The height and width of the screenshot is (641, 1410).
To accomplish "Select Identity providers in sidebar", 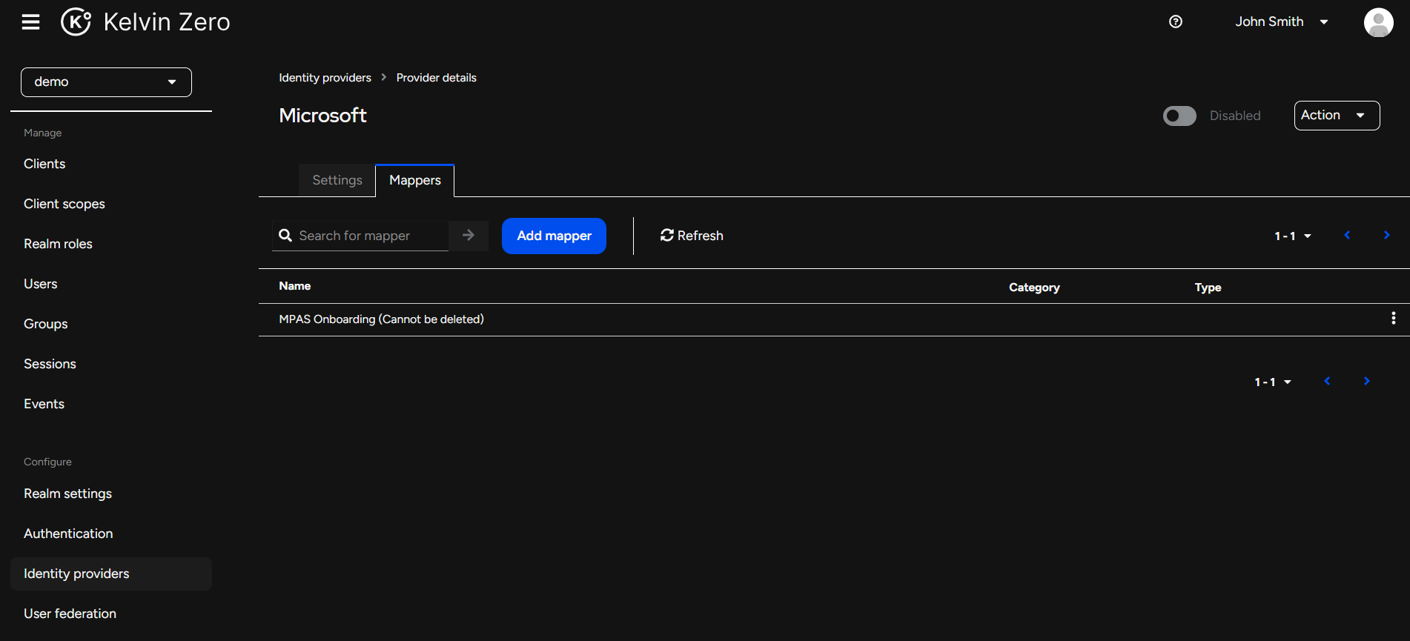I will point(111,574).
